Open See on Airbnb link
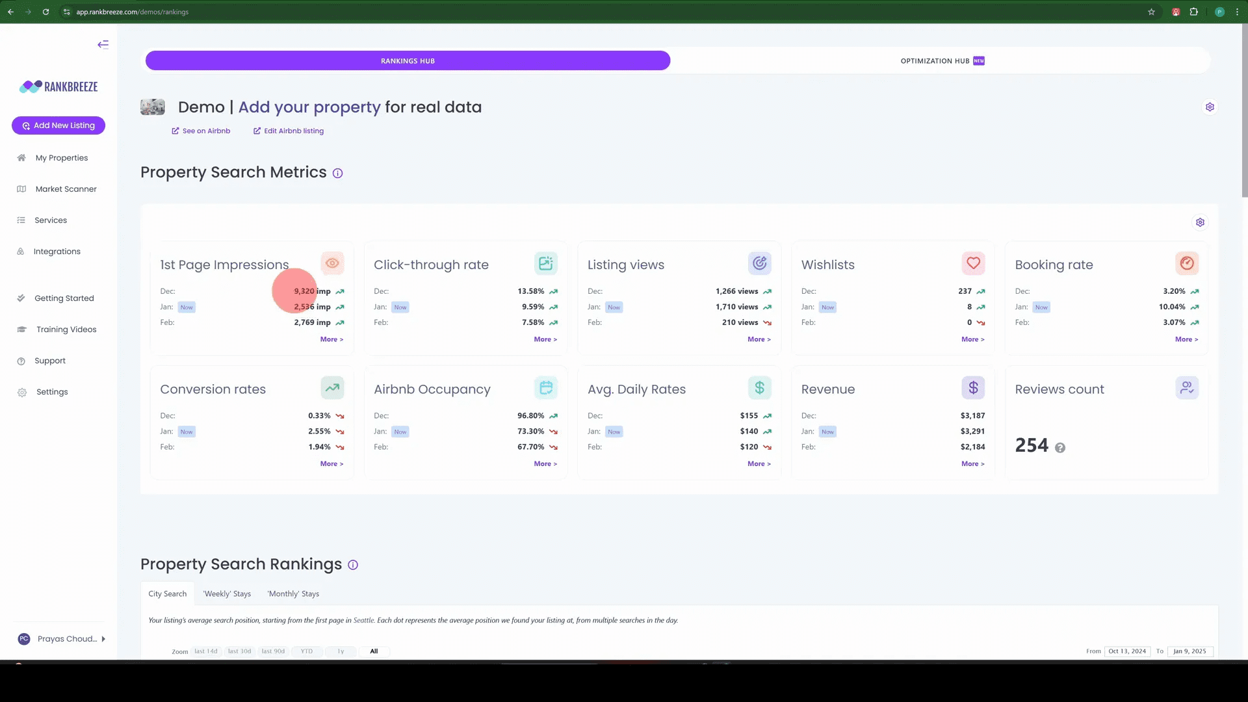 click(x=201, y=131)
